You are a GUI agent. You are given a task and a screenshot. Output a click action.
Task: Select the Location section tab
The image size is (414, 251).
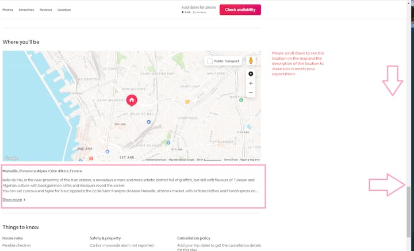point(64,10)
